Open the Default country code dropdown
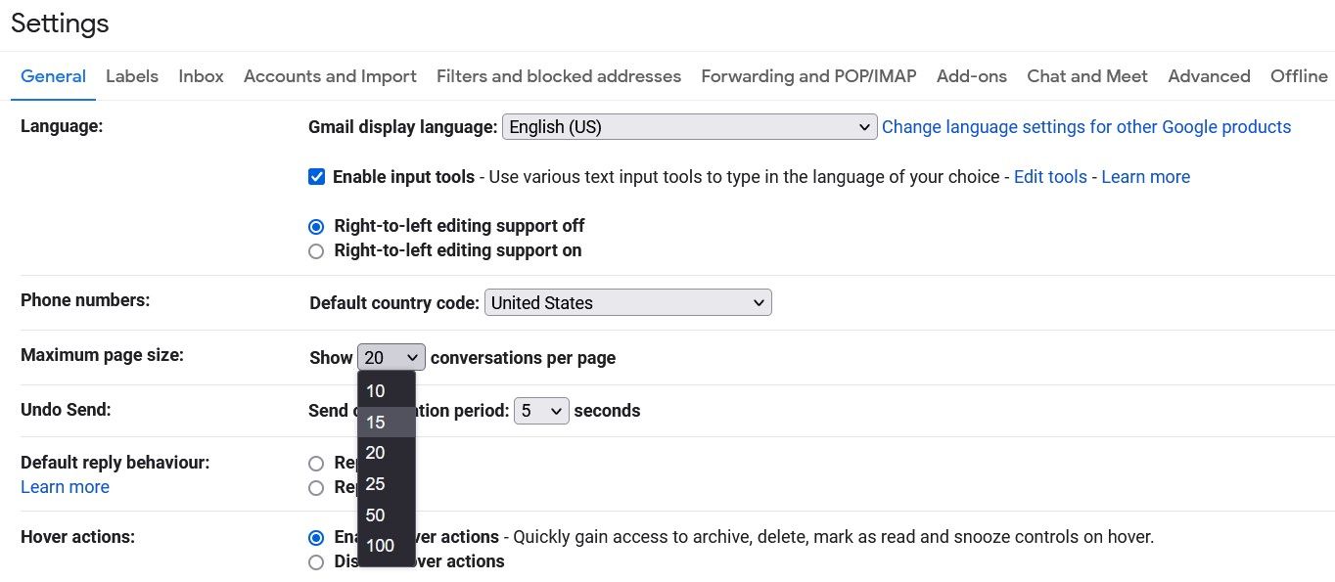This screenshot has height=582, width=1335. pos(627,302)
